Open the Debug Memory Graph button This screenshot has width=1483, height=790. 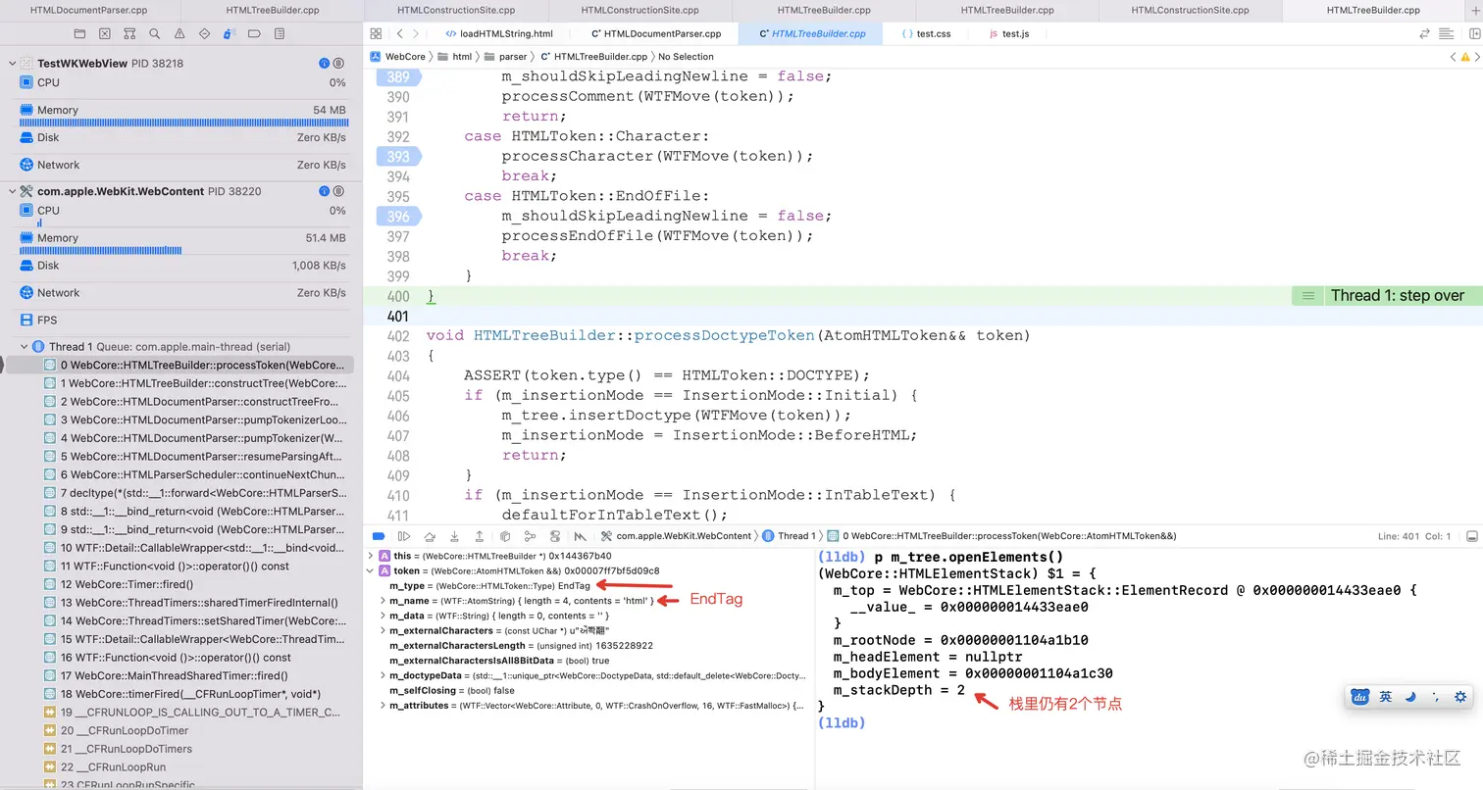(x=530, y=536)
